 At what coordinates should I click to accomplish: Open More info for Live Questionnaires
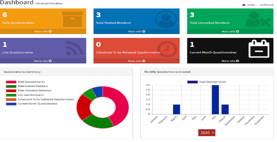43,61
